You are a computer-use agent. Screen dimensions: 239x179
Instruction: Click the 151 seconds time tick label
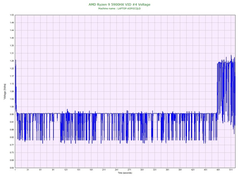(78, 170)
